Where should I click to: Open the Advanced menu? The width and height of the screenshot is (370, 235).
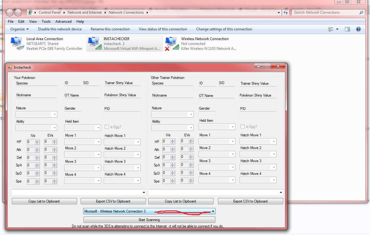63,22
